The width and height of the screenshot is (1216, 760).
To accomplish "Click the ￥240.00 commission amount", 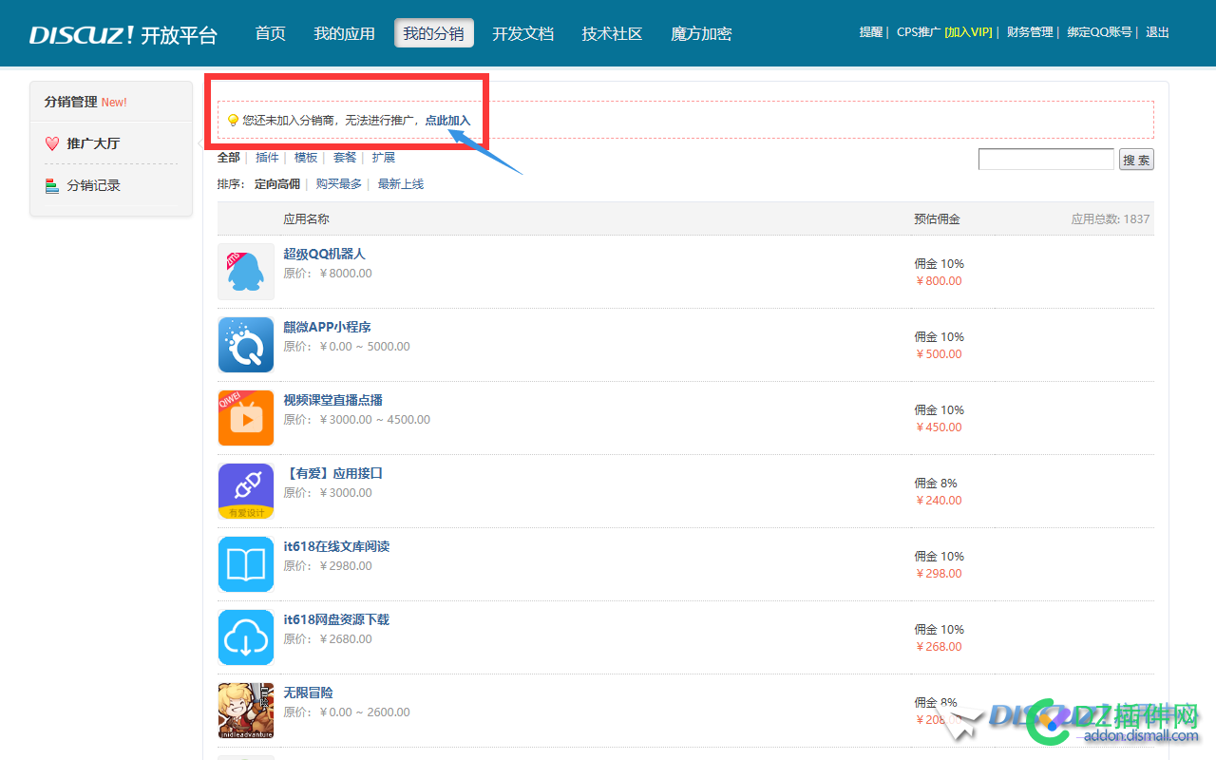I will tap(938, 501).
